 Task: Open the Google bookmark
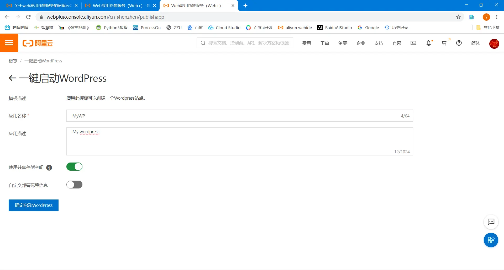point(368,28)
